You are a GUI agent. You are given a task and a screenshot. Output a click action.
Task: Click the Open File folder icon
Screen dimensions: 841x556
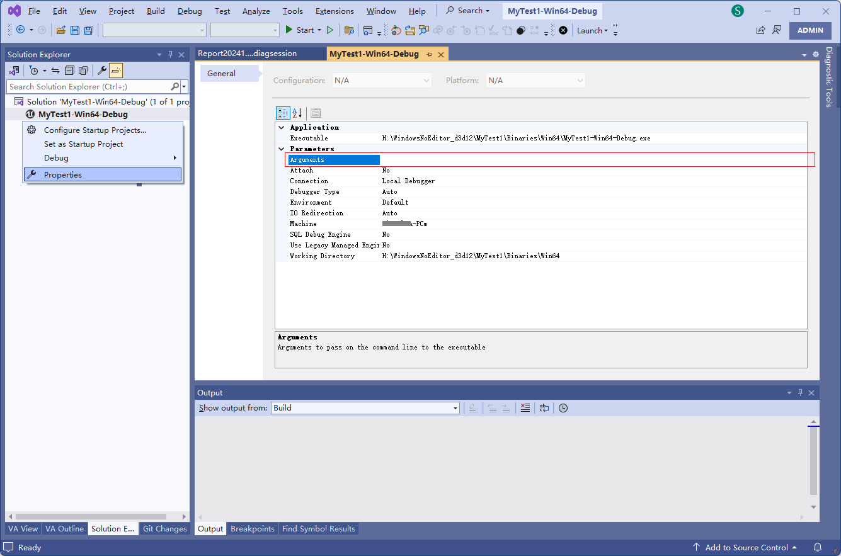[61, 30]
